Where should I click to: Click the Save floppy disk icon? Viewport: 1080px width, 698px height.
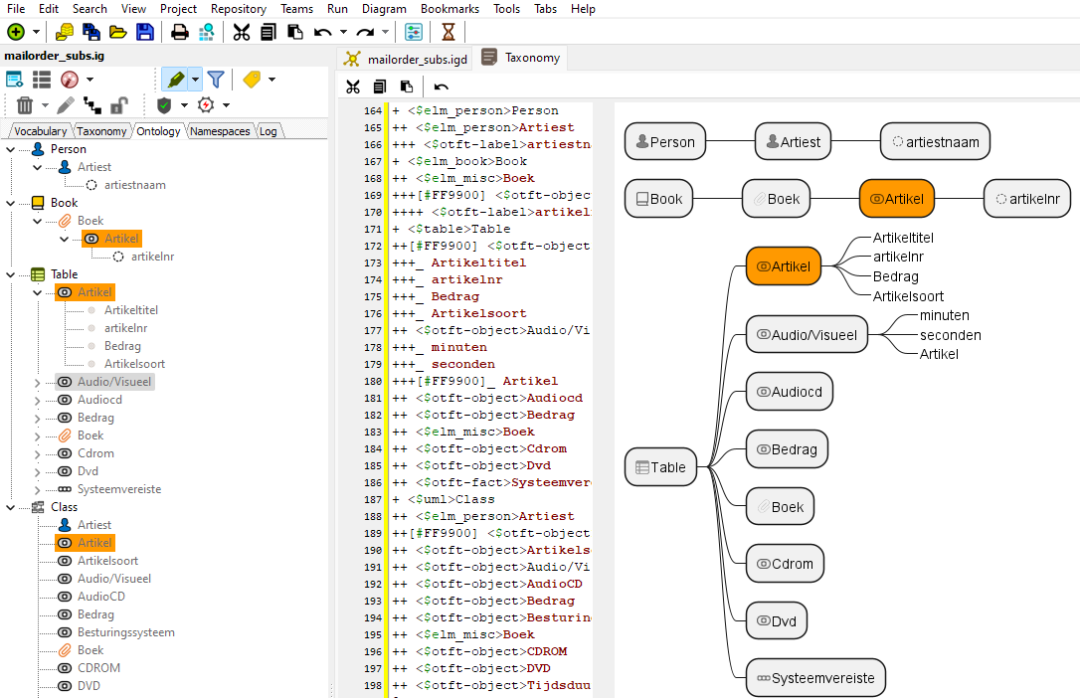point(145,32)
